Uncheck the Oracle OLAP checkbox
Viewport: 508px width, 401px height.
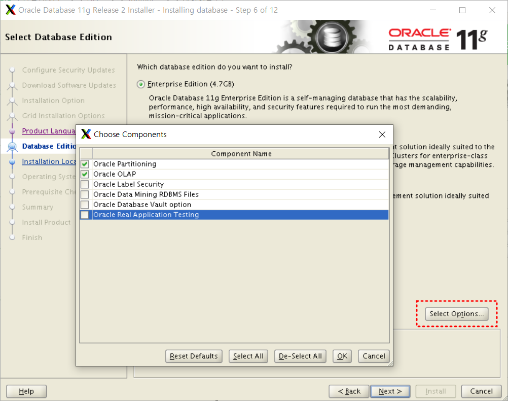(x=85, y=174)
